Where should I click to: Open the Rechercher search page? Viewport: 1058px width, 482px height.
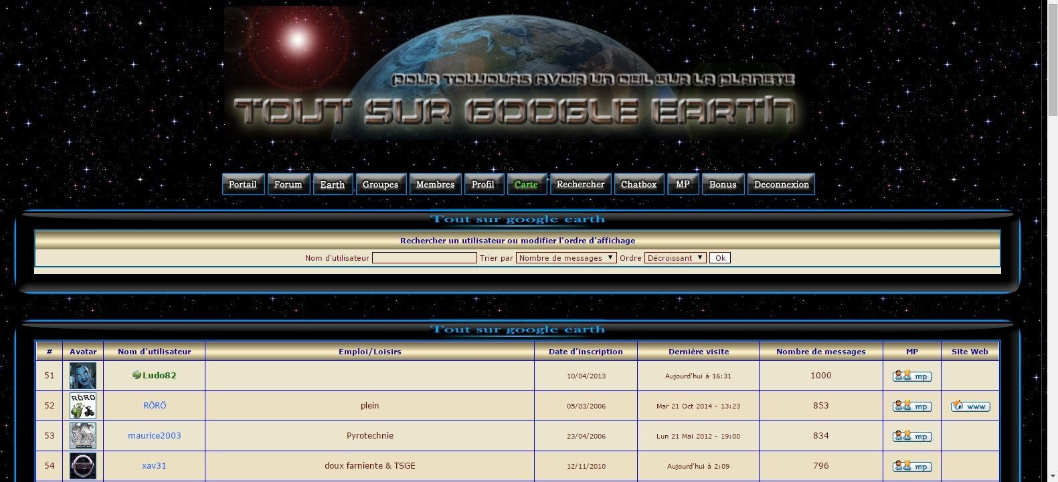point(580,185)
